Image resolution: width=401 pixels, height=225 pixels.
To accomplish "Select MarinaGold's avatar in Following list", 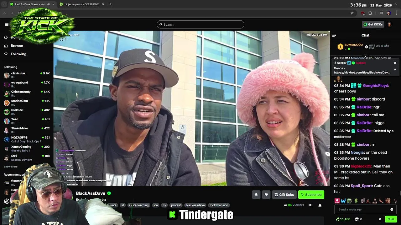I will click(x=7, y=103).
